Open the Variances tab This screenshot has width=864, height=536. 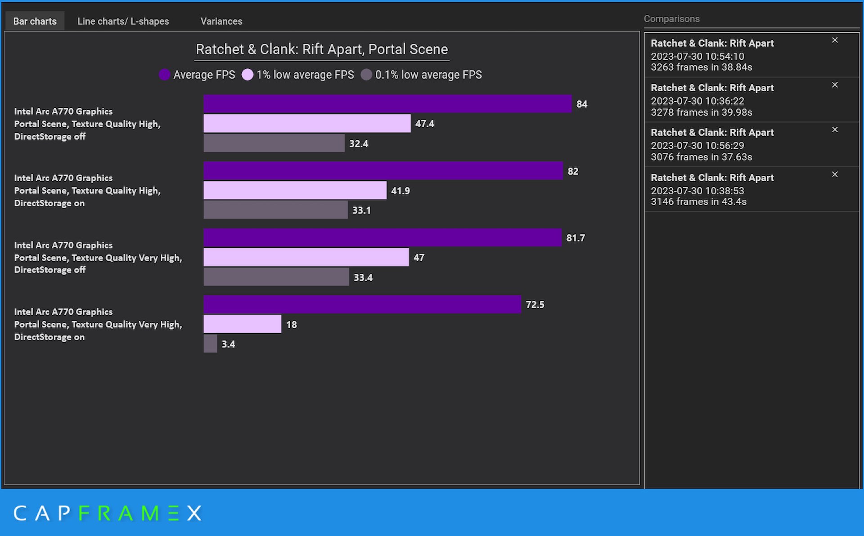tap(221, 21)
